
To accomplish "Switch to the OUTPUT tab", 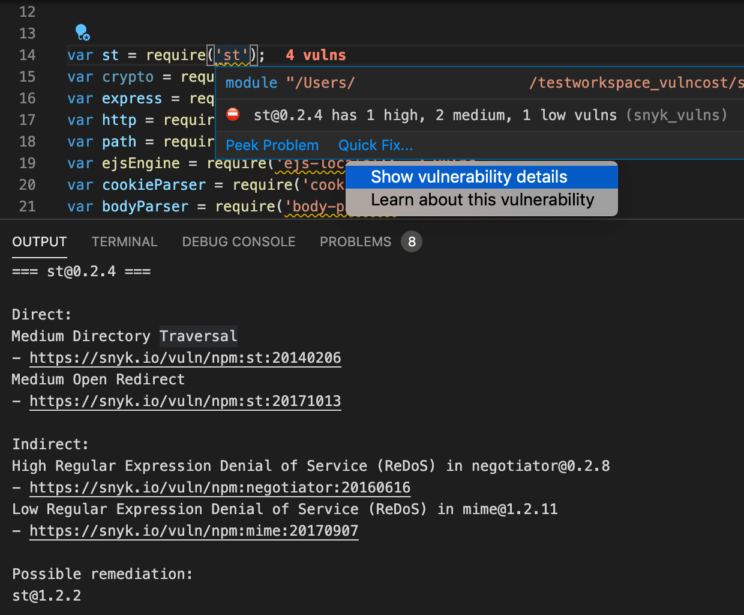I will click(x=40, y=241).
